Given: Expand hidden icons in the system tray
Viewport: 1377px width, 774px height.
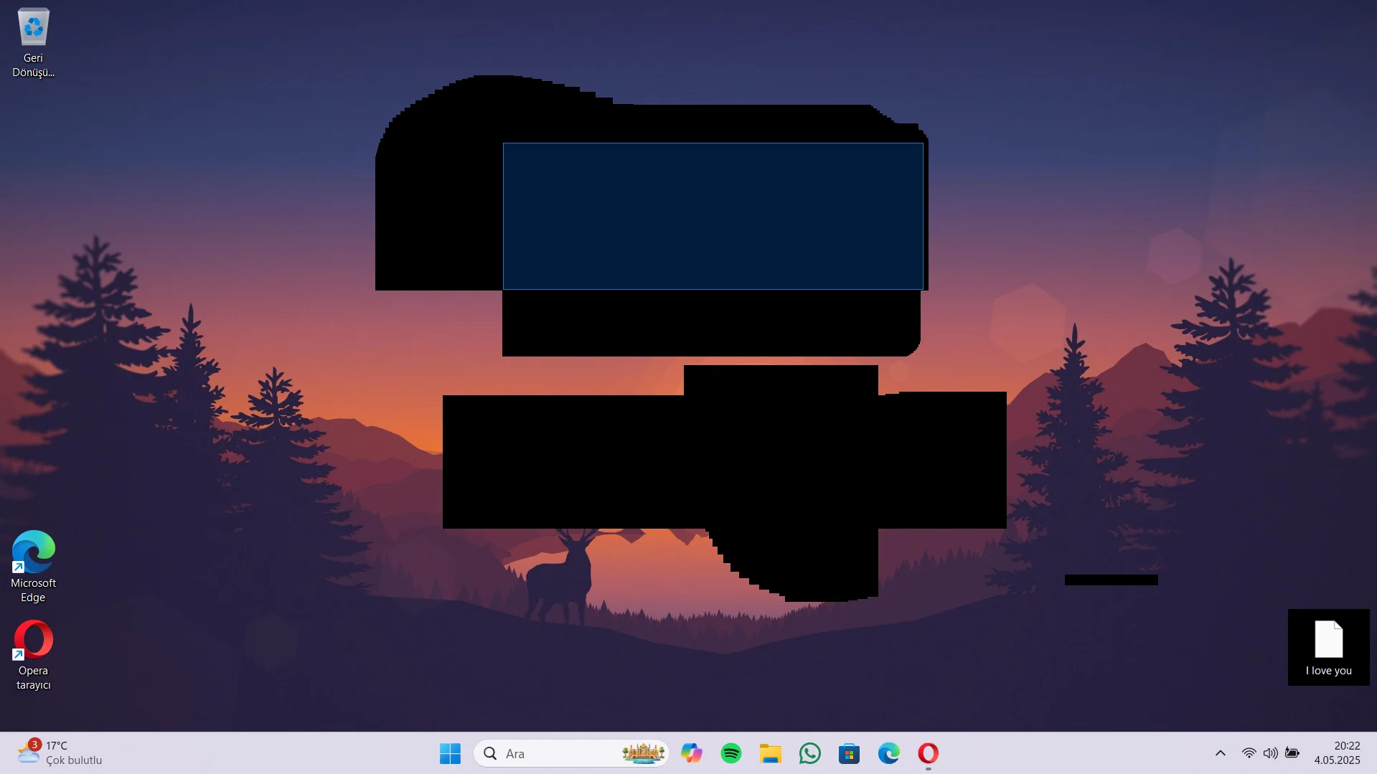Looking at the screenshot, I should 1220,753.
